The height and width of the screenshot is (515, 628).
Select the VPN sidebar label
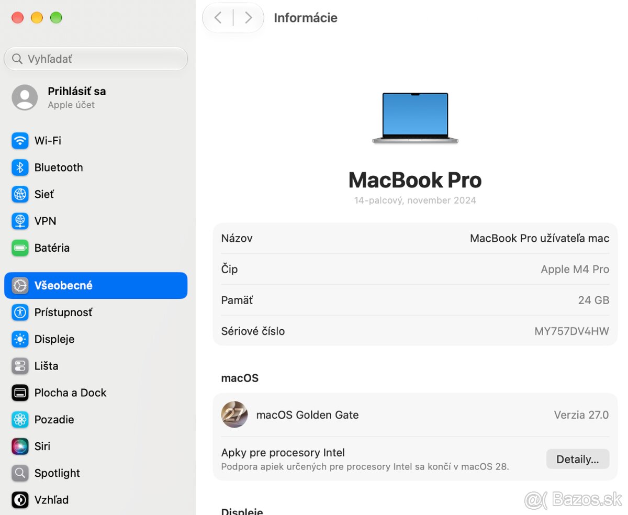(45, 221)
